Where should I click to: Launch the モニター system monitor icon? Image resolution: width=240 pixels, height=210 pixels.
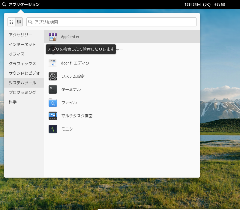pyautogui.click(x=53, y=129)
